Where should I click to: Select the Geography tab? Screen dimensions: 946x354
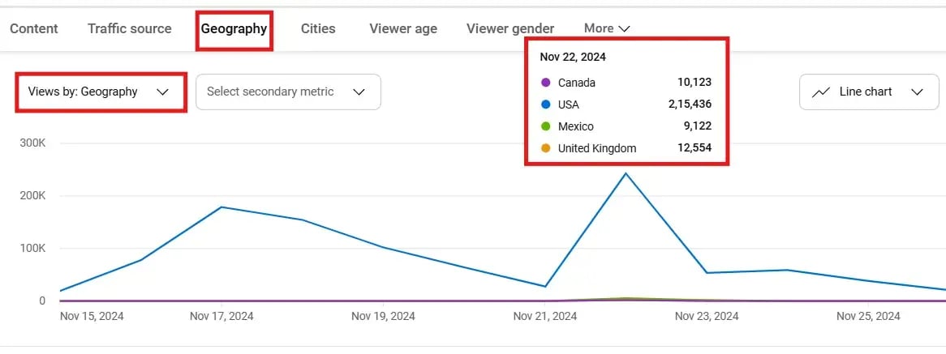pos(234,28)
